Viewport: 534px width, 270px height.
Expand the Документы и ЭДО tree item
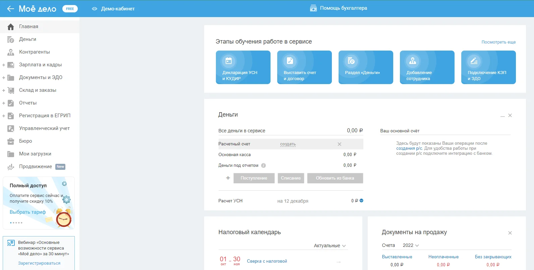pos(4,78)
